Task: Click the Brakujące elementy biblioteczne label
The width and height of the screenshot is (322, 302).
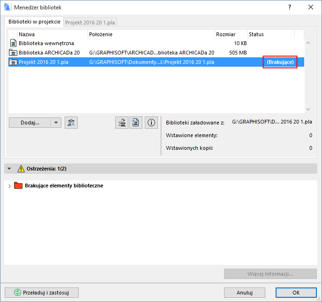Action: 64,186
